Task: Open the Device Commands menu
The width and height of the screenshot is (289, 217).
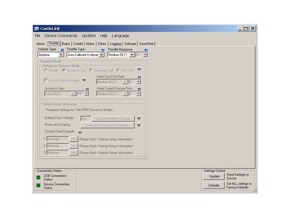Action: (61, 36)
